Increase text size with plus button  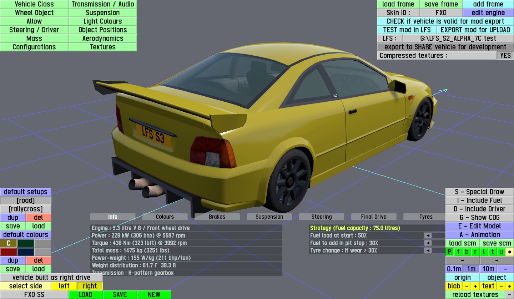[510, 286]
